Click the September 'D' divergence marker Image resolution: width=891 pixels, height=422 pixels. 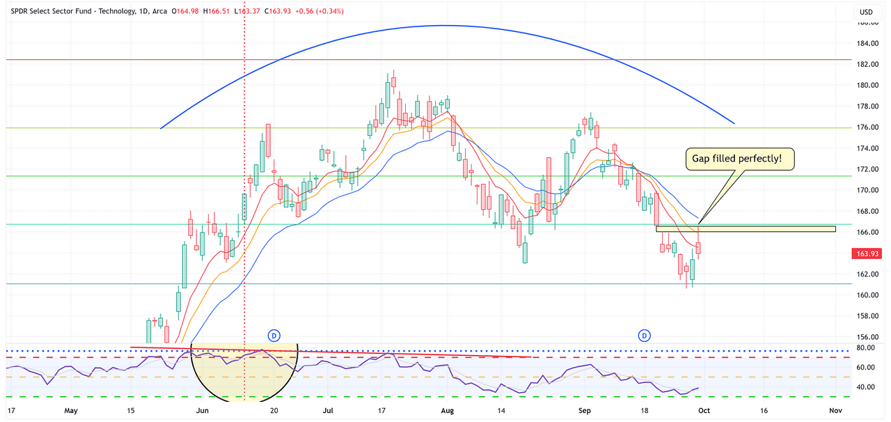point(644,335)
